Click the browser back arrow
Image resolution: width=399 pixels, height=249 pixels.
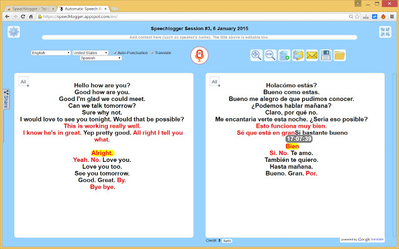pyautogui.click(x=7, y=17)
